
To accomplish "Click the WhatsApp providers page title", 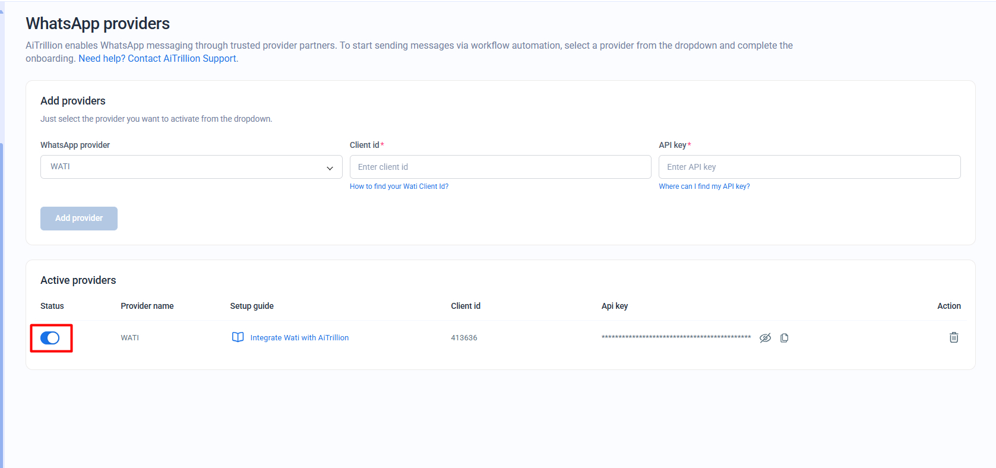I will pyautogui.click(x=98, y=24).
